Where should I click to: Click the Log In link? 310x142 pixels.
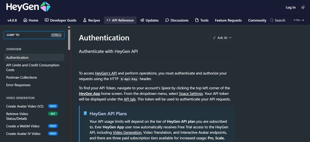coord(291,8)
